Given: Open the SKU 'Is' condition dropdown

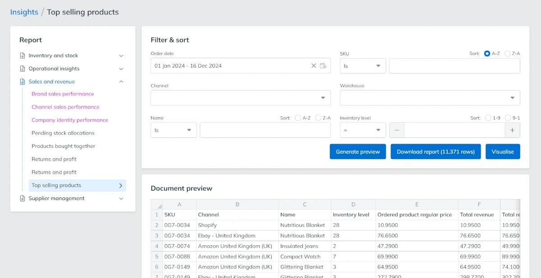Looking at the screenshot, I should click(363, 66).
